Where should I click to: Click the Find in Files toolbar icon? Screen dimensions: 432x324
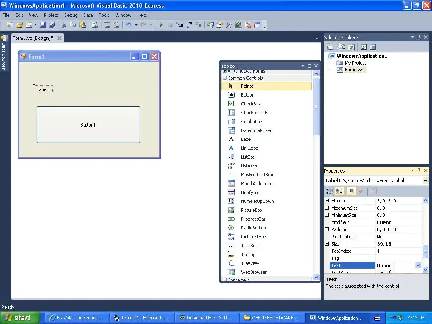point(95,25)
